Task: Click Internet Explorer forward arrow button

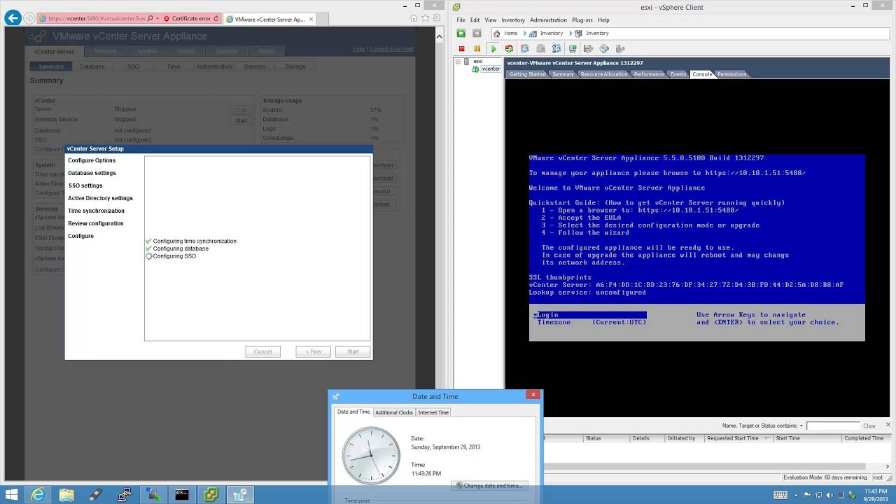Action: pyautogui.click(x=30, y=19)
